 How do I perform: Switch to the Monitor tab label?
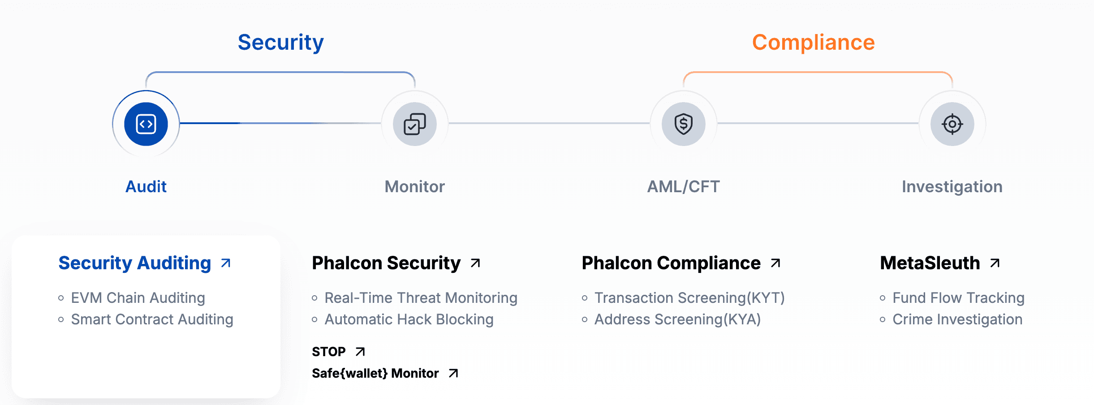[x=415, y=186]
